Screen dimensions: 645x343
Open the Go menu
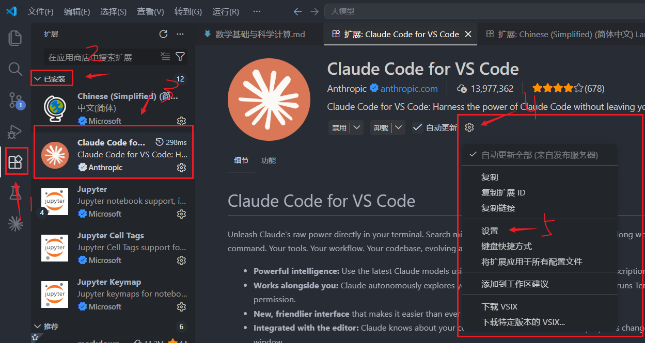pyautogui.click(x=188, y=11)
